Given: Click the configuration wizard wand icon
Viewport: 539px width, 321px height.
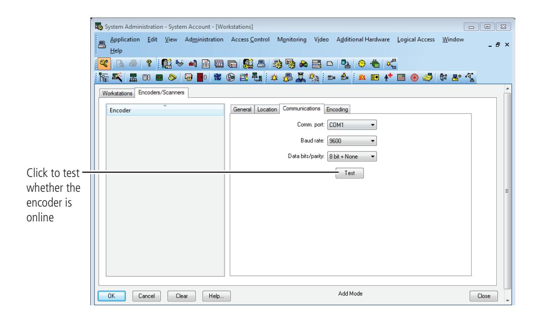Looking at the screenshot, I should (x=117, y=77).
